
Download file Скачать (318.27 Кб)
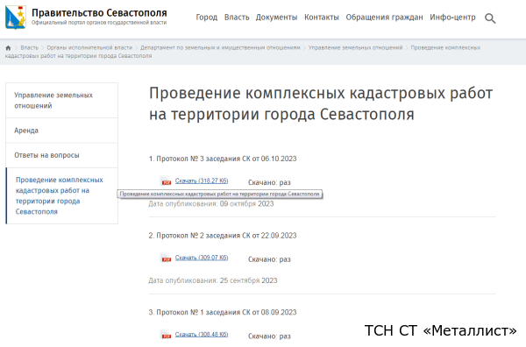click(x=202, y=181)
